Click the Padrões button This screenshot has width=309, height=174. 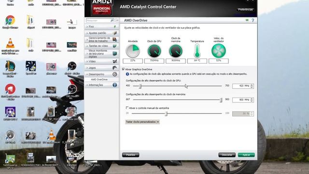click(x=130, y=155)
